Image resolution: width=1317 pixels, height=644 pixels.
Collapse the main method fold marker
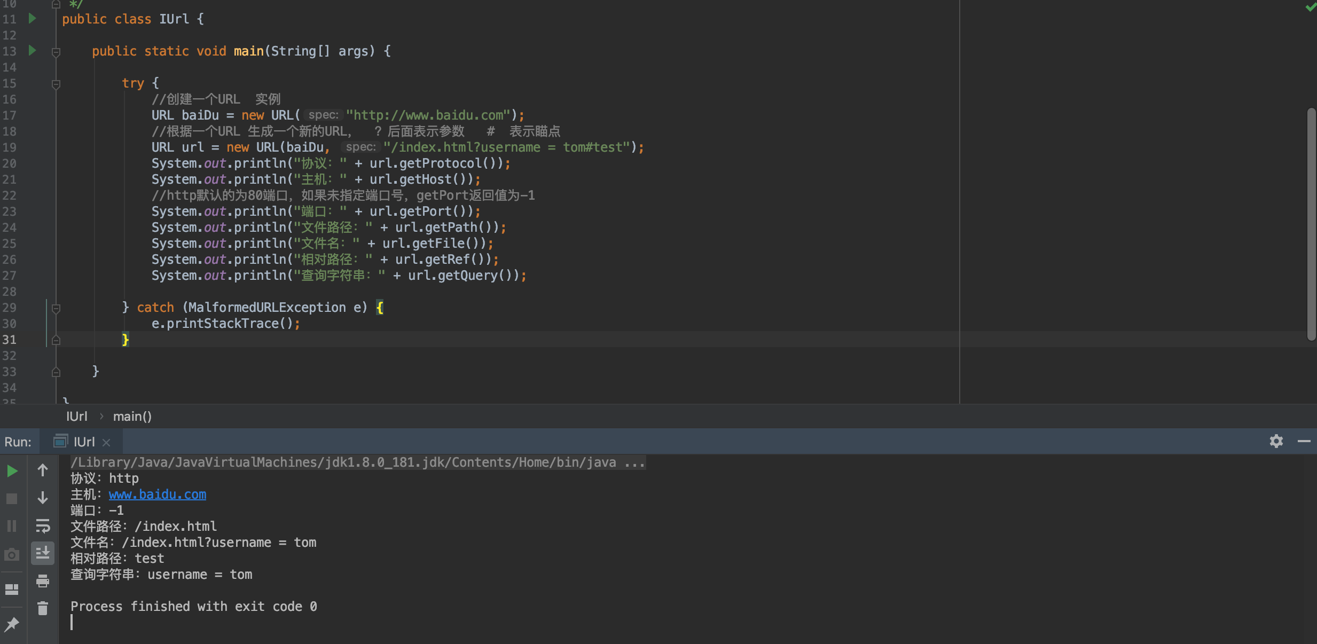(56, 52)
